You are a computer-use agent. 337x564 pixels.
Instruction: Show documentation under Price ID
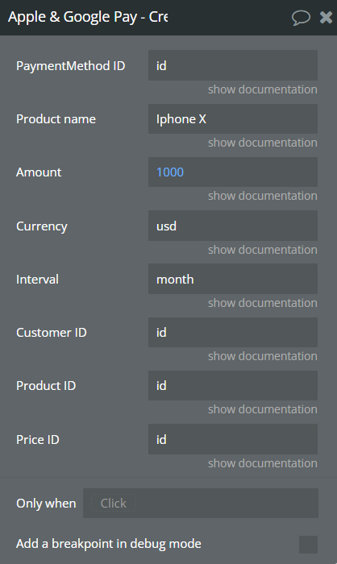pyautogui.click(x=263, y=463)
